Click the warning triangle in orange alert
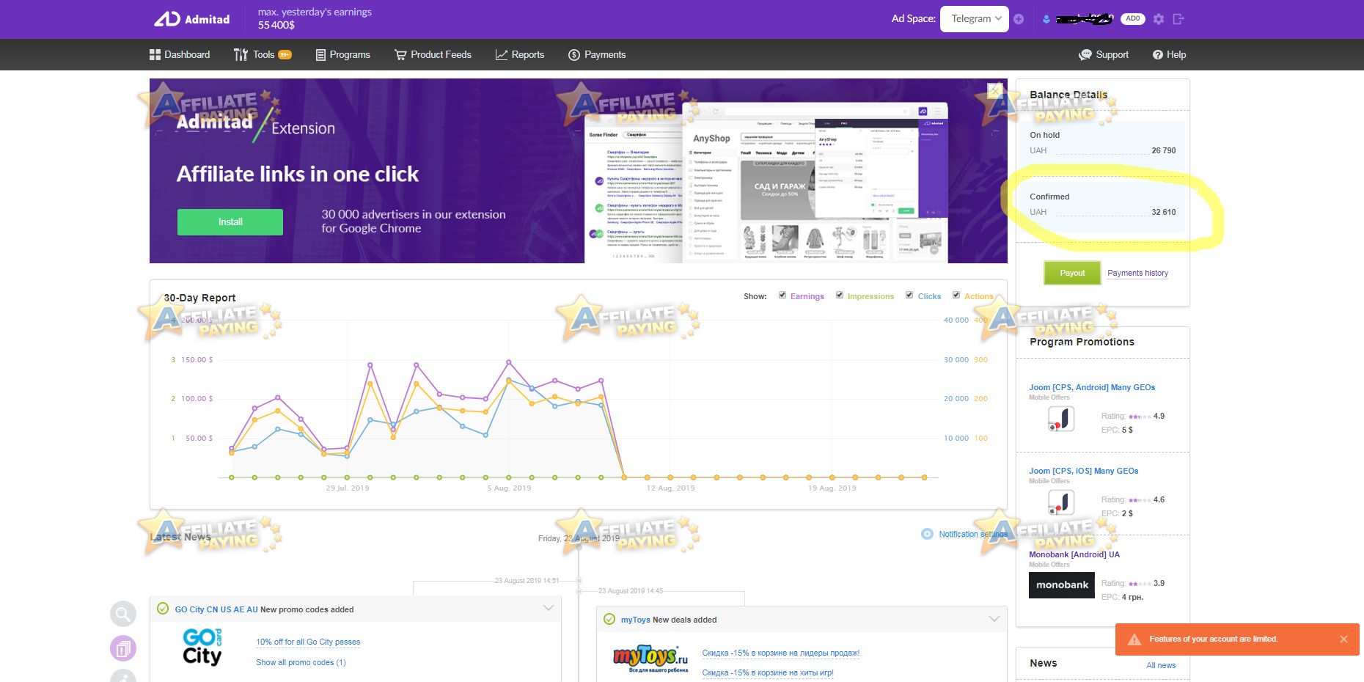Image resolution: width=1364 pixels, height=682 pixels. (x=1134, y=639)
